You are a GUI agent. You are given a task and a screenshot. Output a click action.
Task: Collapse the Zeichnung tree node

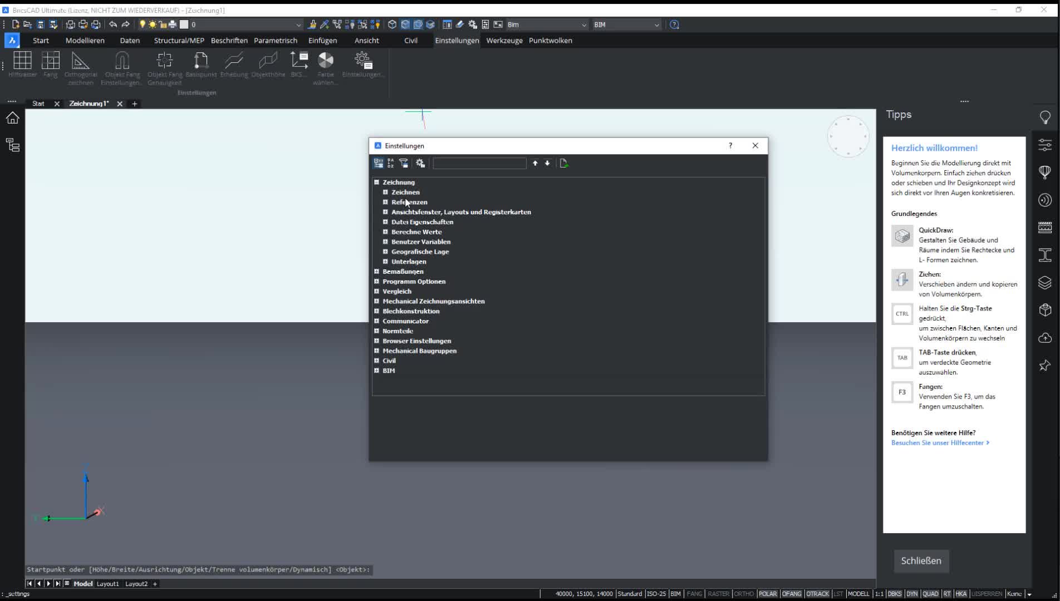pyautogui.click(x=377, y=183)
